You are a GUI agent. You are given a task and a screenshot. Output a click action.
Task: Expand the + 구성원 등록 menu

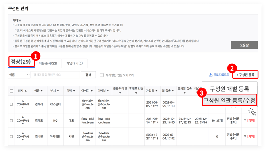(245, 75)
